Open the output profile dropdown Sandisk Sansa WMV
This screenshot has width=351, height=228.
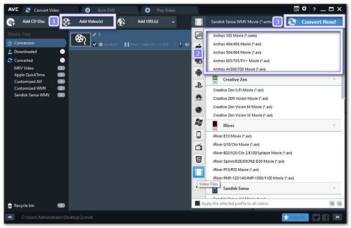click(241, 22)
